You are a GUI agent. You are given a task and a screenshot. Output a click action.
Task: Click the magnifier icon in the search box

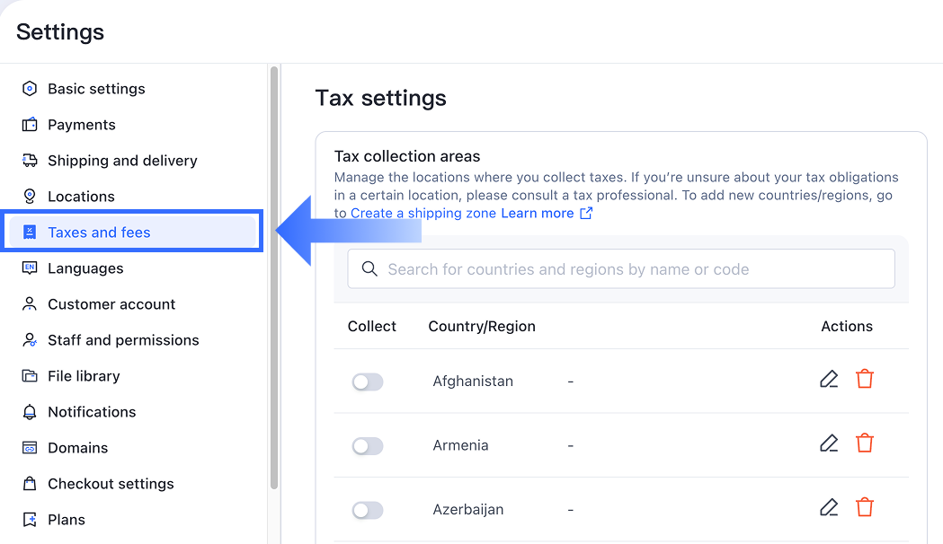(x=369, y=269)
